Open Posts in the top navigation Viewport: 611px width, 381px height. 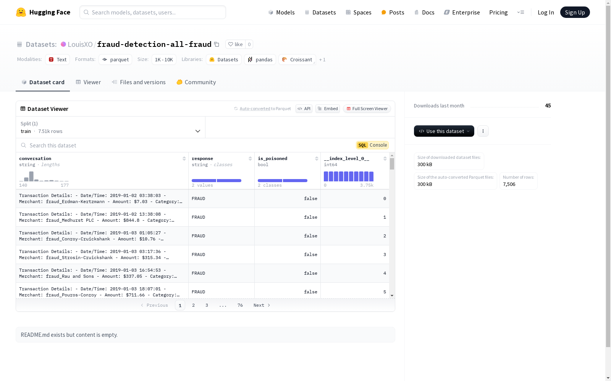point(393,12)
